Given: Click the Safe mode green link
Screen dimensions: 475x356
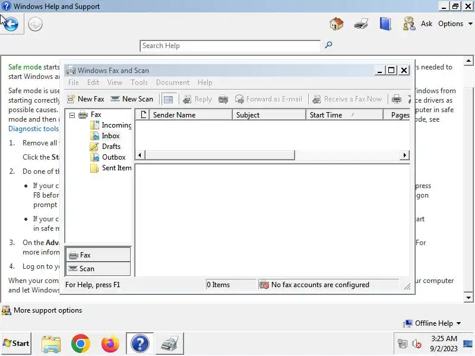Looking at the screenshot, I should (x=25, y=67).
